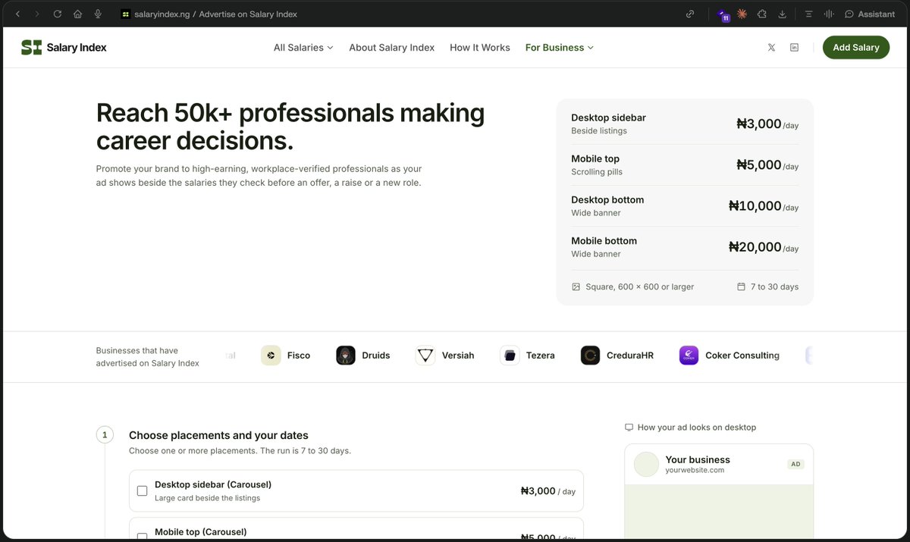The image size is (910, 542).
Task: Click 'yourwebsite.com' in the ad preview
Action: click(x=695, y=470)
